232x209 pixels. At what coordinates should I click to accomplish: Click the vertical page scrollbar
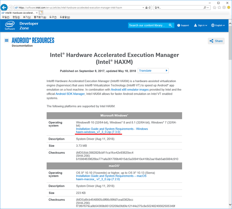click(229, 94)
